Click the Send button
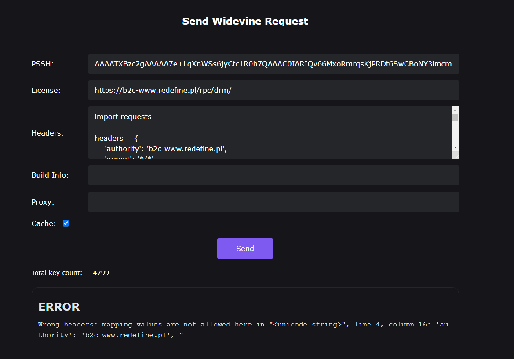The image size is (514, 359). click(245, 249)
